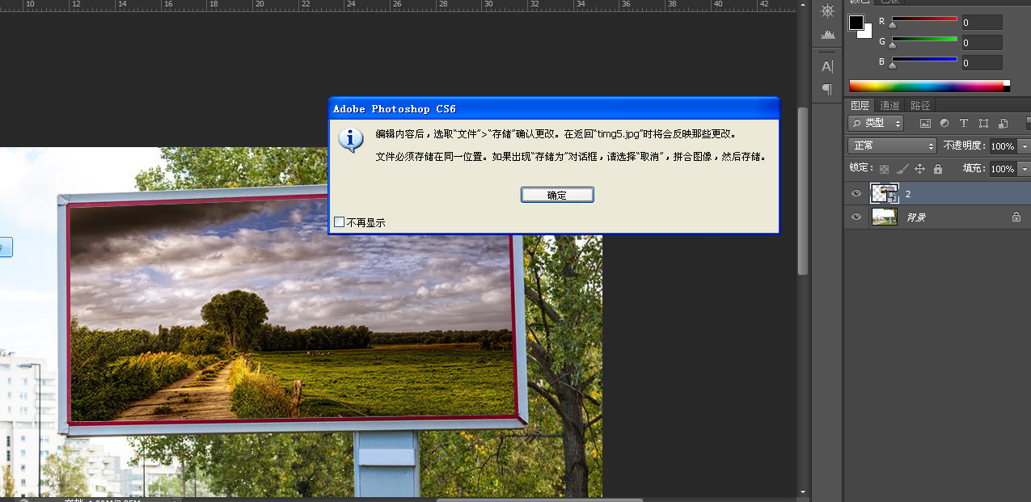
Task: Switch to the 通道 tab
Action: [x=889, y=105]
